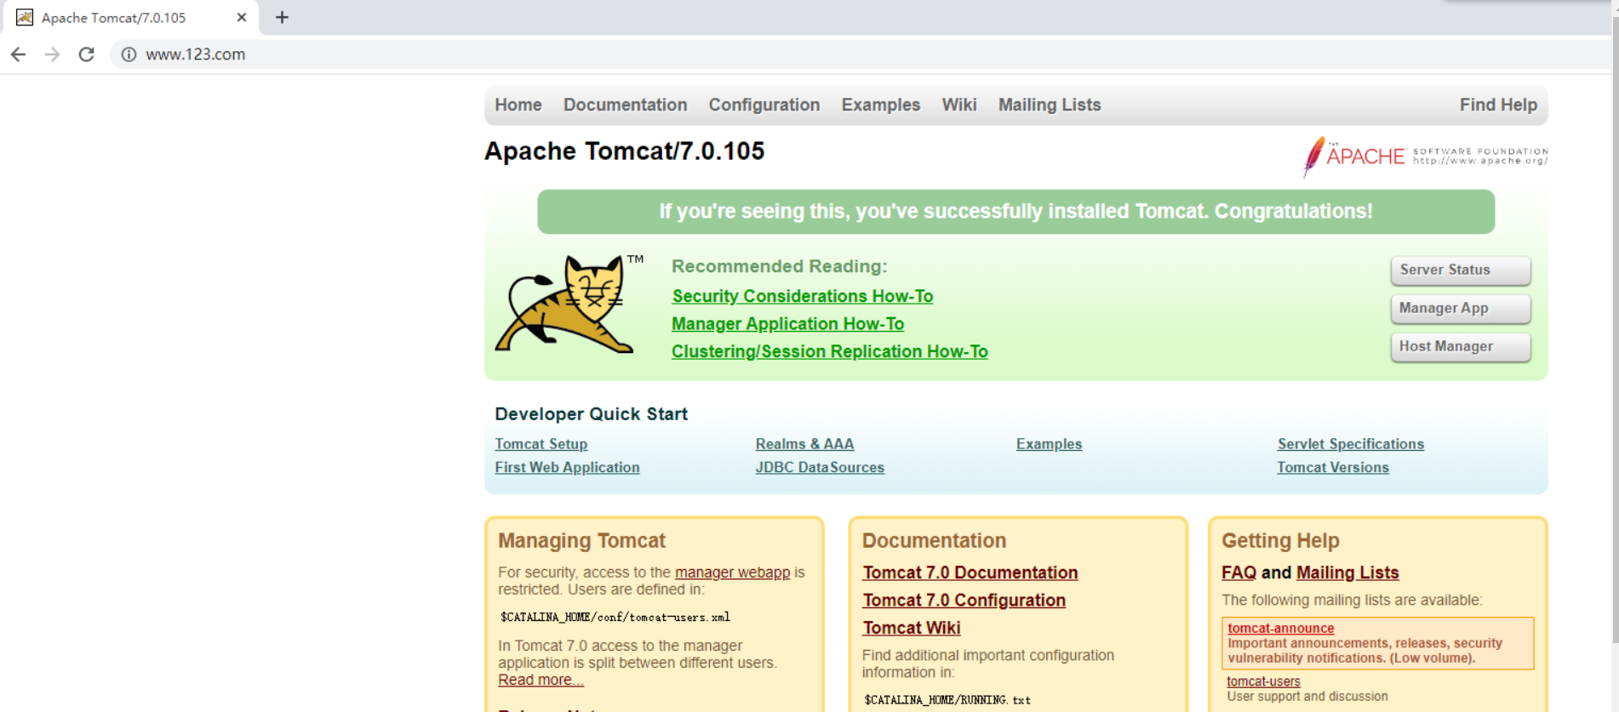Click the Recommended Reading: label
Viewport: 1619px width, 712px height.
779,266
